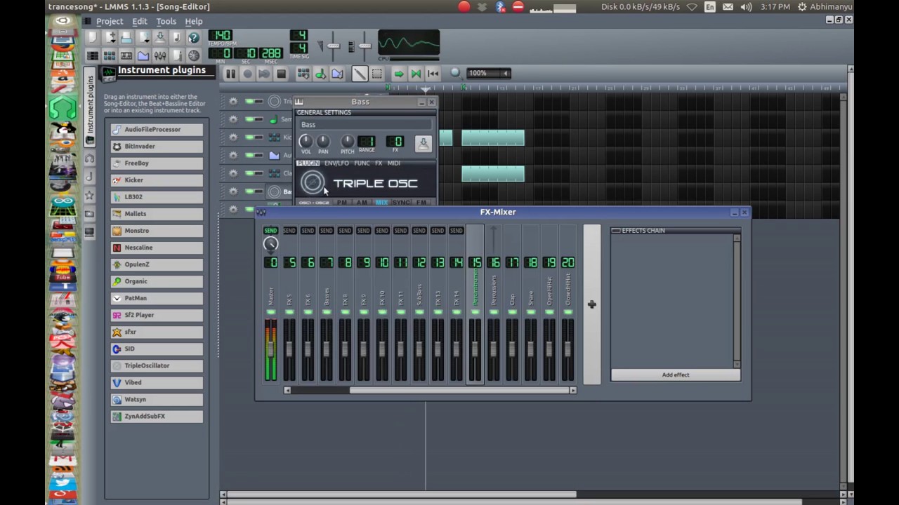Switch to the FUNC tab
Viewport: 899px width, 505px height.
[x=362, y=163]
